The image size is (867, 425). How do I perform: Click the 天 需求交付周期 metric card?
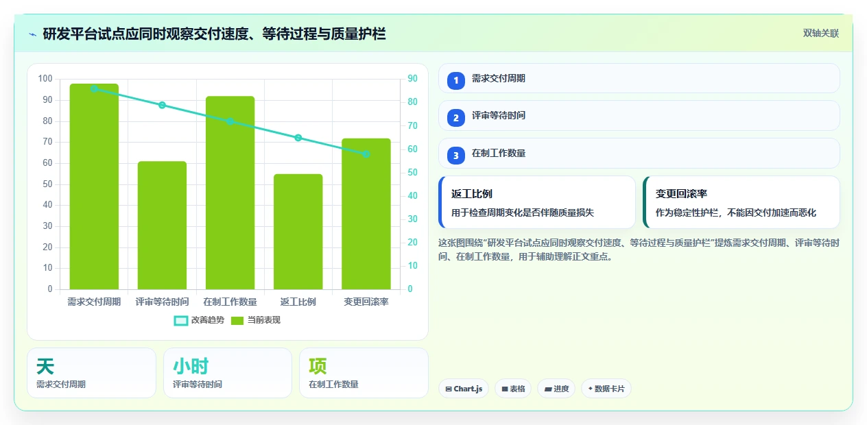[x=92, y=373]
